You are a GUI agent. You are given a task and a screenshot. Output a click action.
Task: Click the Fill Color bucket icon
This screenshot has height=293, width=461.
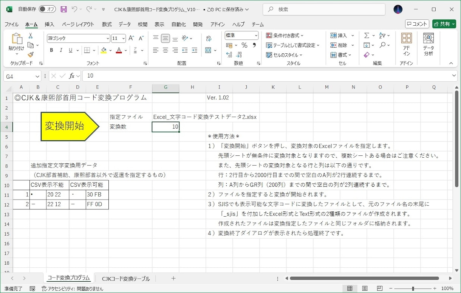click(104, 50)
